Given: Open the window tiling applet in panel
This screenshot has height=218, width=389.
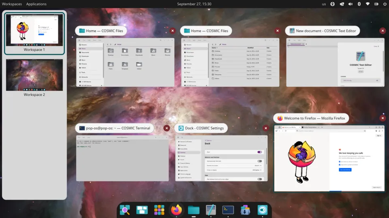Looking at the screenshot, I should [342, 4].
